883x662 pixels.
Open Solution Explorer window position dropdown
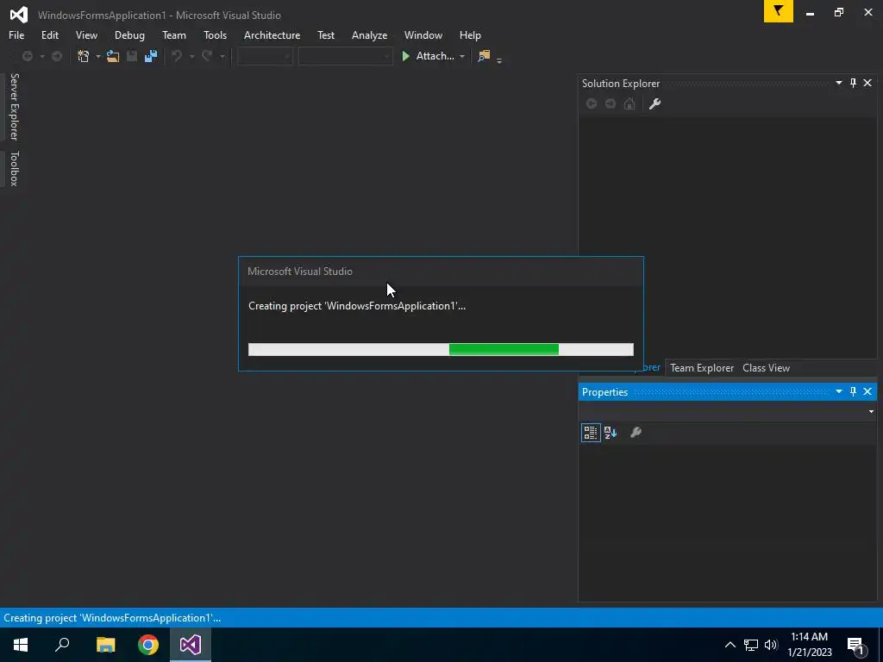tap(838, 83)
